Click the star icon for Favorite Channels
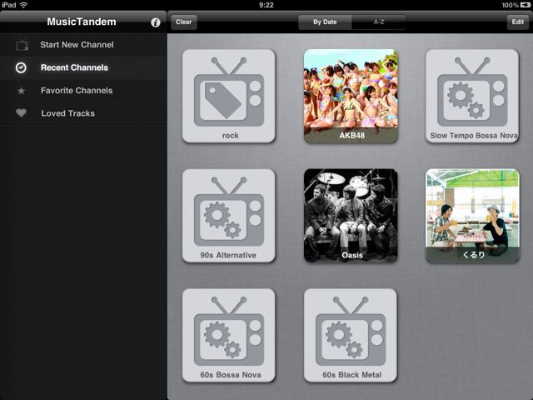This screenshot has width=533, height=400. tap(21, 91)
